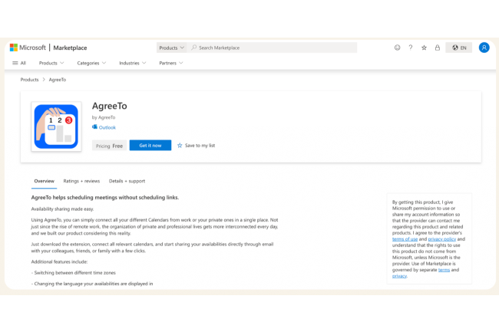Viewport: 499px width, 332px height.
Task: Click the lock icon in header
Action: pyautogui.click(x=438, y=48)
